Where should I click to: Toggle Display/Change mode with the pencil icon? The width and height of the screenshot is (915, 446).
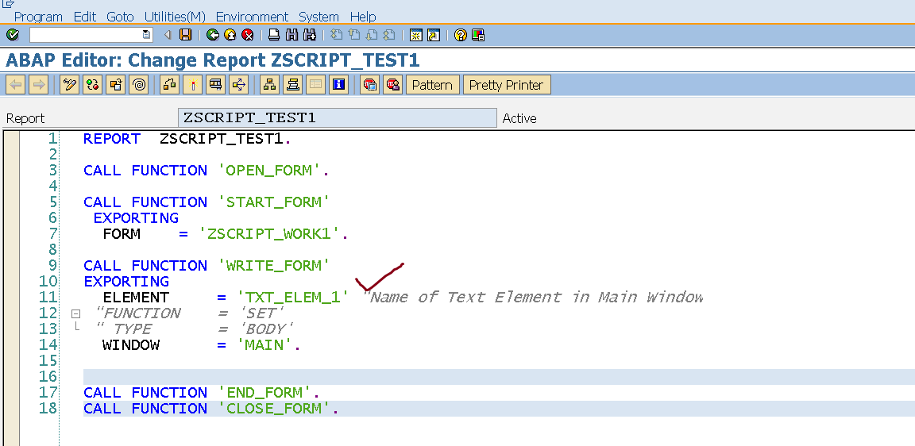pos(70,85)
